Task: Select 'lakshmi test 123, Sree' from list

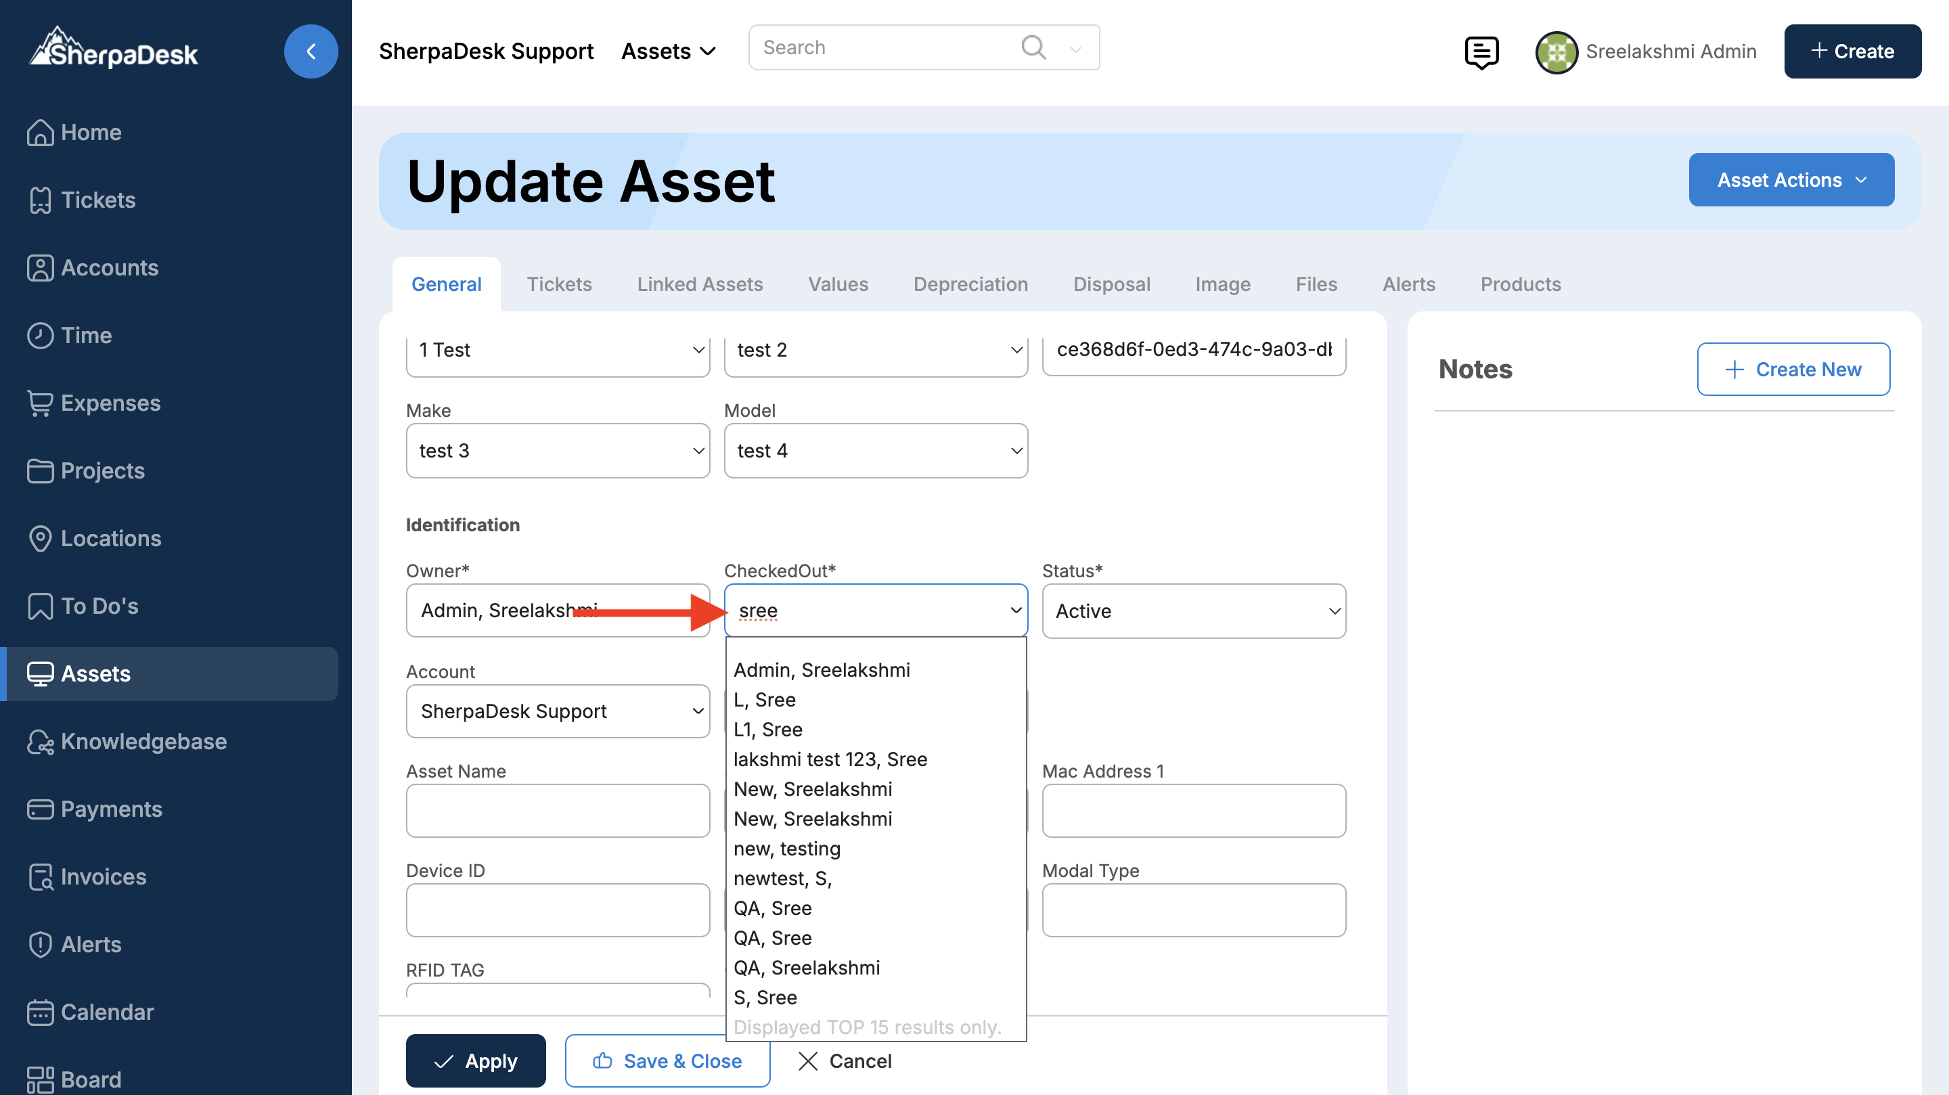Action: (830, 759)
